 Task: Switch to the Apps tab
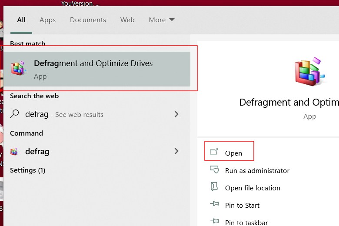click(47, 20)
